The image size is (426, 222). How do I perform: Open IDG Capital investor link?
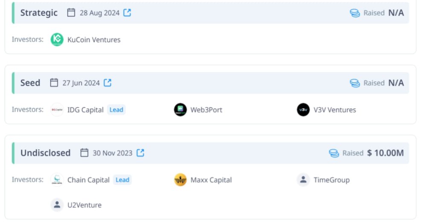85,110
